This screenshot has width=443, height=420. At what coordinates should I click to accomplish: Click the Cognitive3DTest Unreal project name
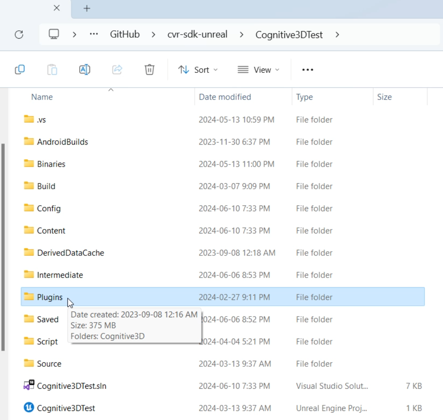pos(66,408)
